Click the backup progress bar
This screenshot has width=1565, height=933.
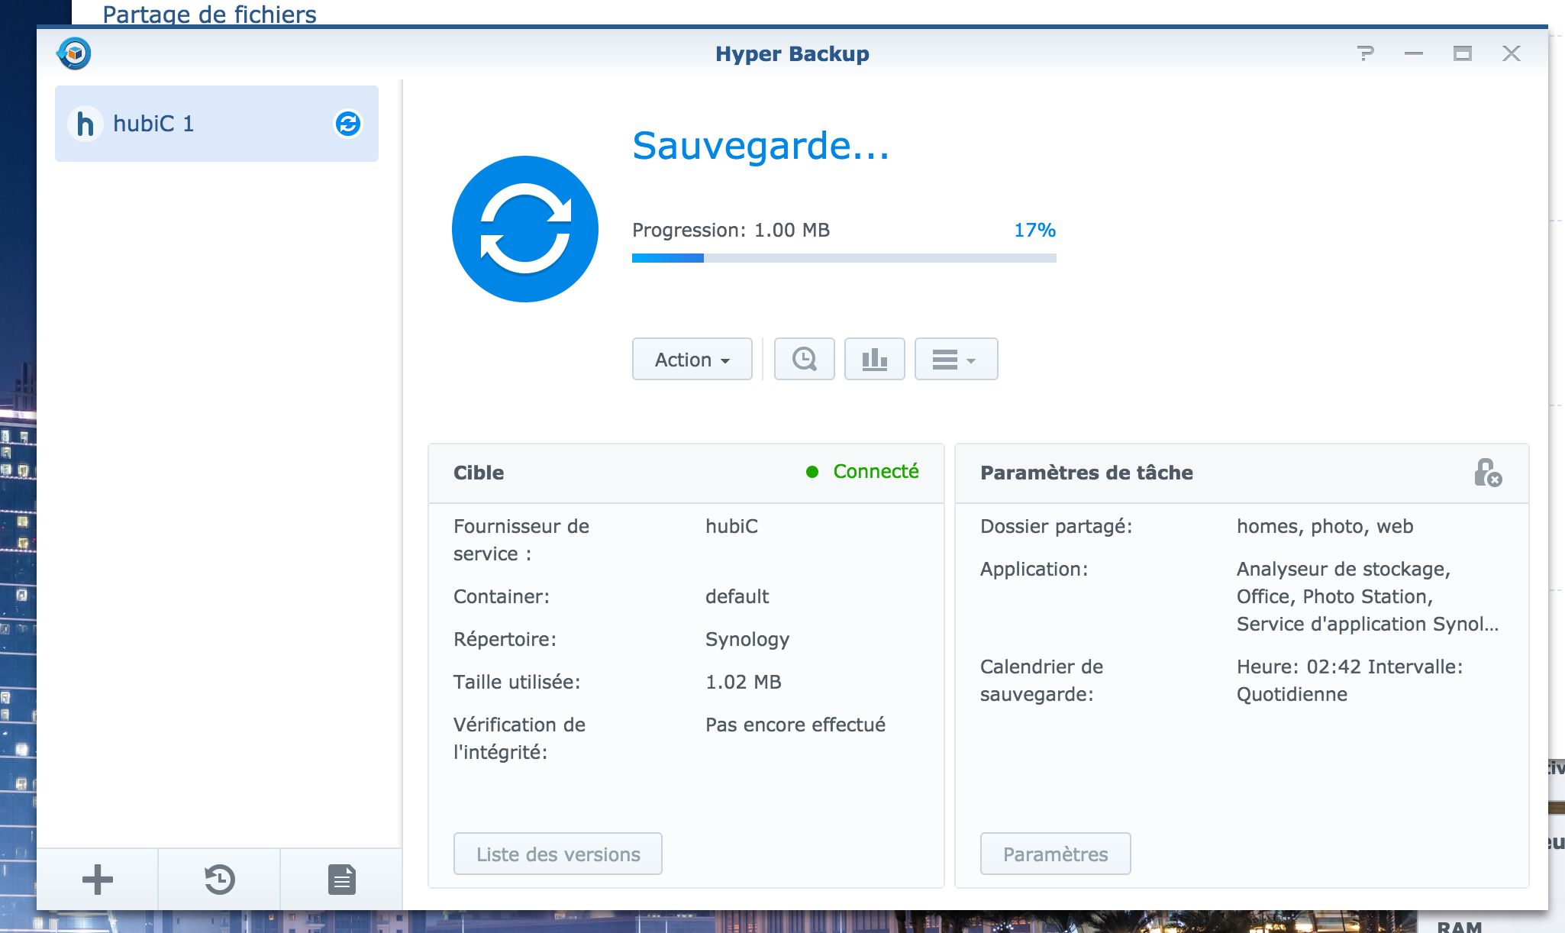(844, 258)
